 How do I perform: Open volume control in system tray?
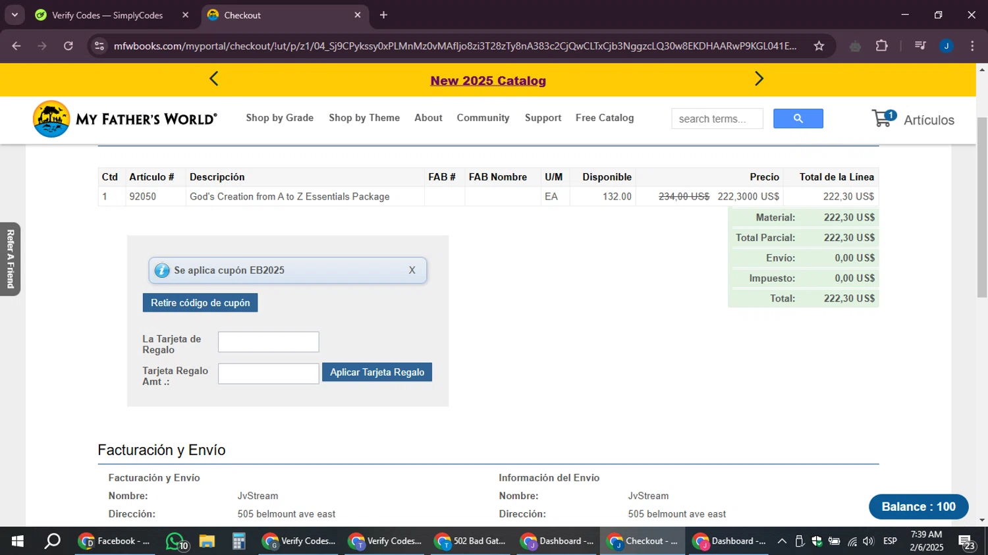(869, 541)
